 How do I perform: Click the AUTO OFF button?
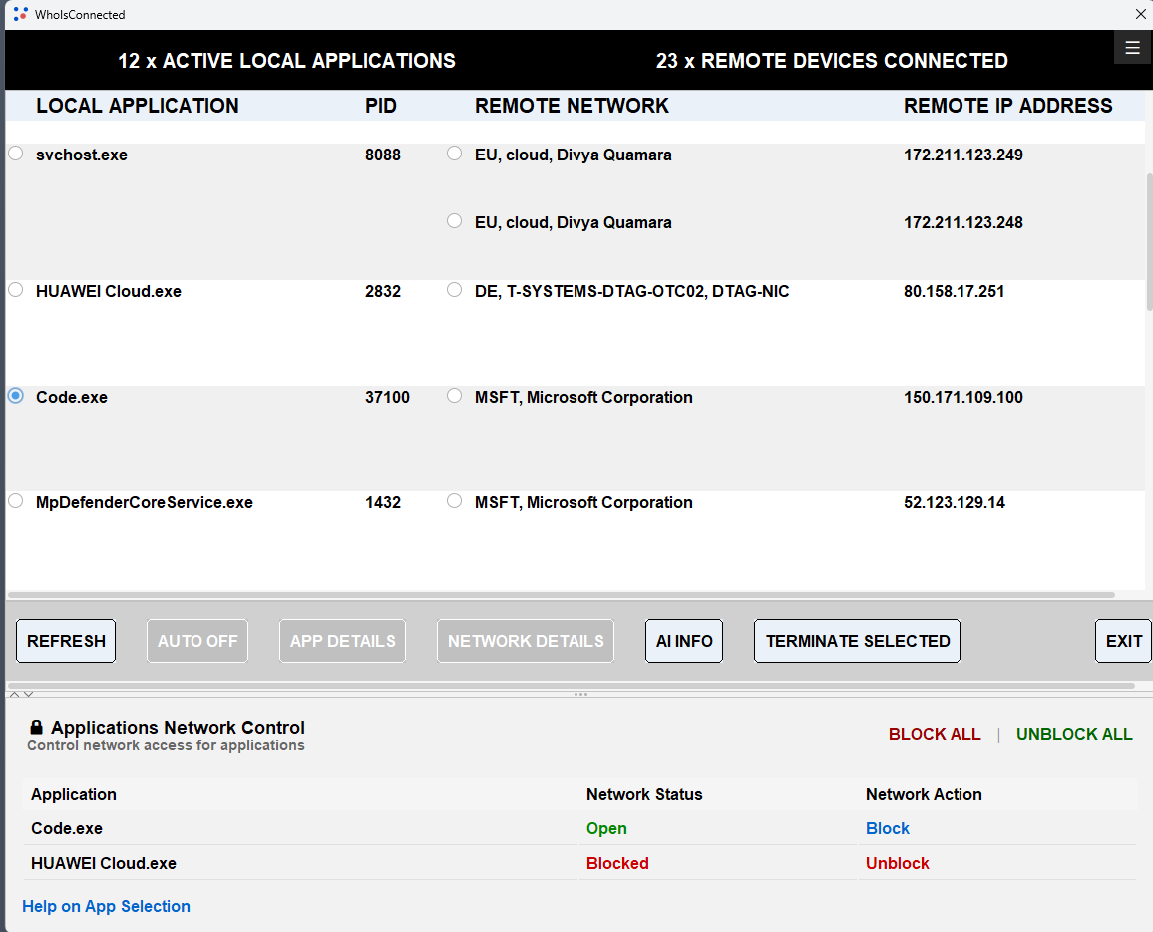point(197,641)
